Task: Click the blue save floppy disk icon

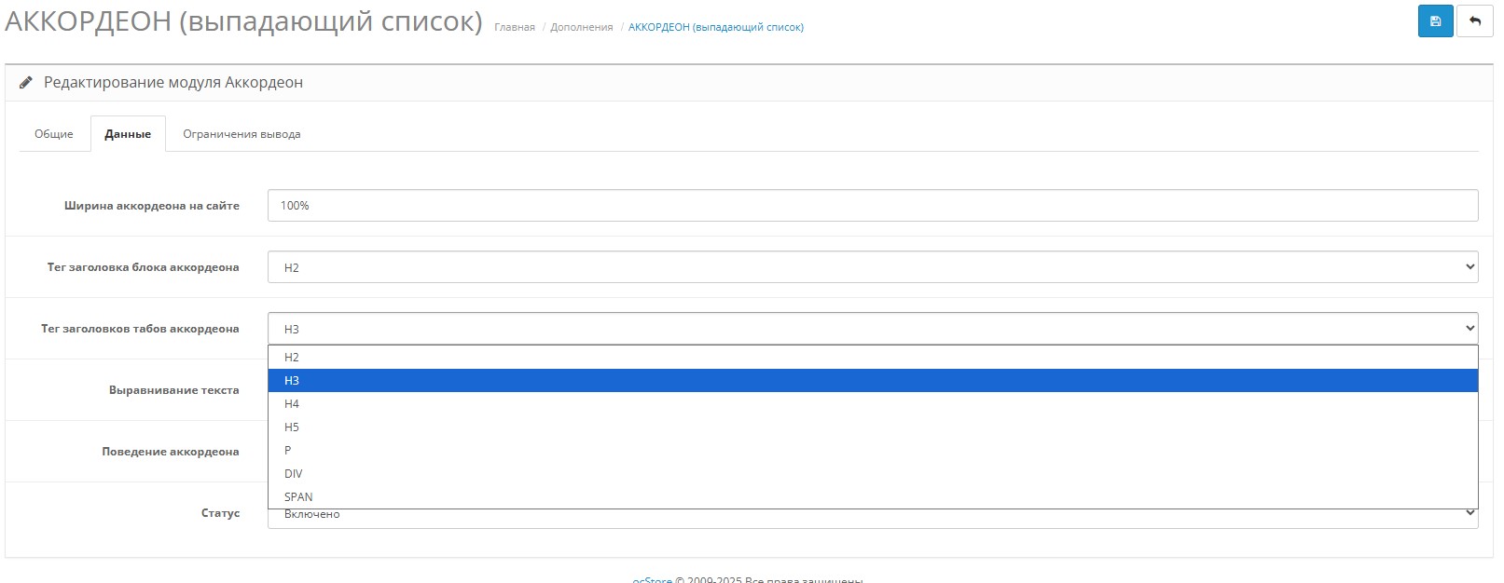Action: tap(1435, 21)
